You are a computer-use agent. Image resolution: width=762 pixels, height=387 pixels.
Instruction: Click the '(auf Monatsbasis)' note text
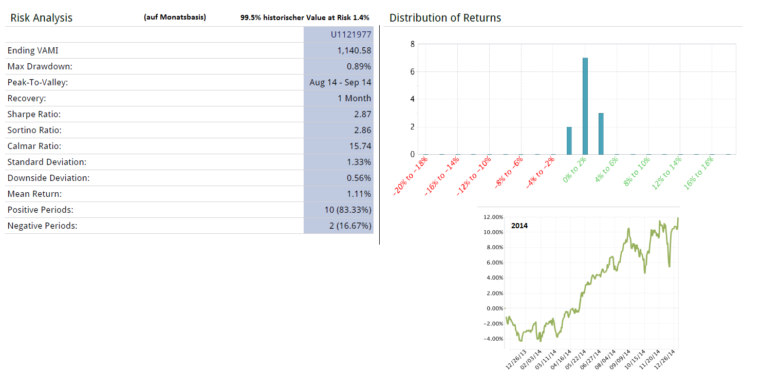click(x=175, y=17)
